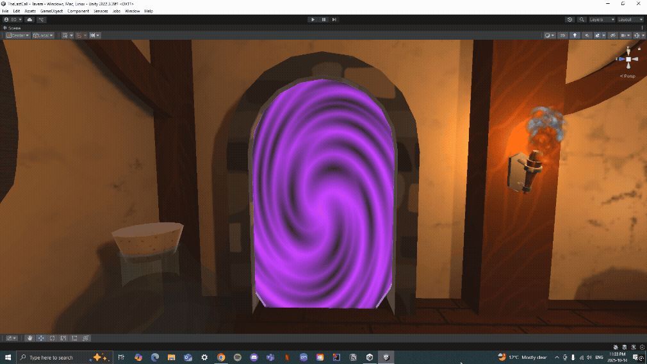Toggle scene audio speaker icon
The width and height of the screenshot is (647, 364).
pos(586,35)
